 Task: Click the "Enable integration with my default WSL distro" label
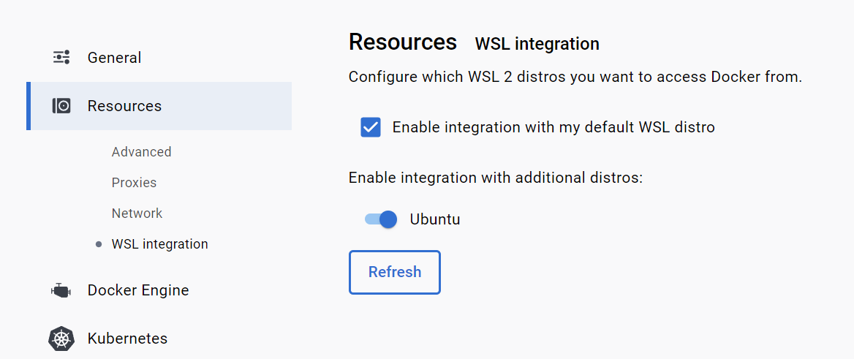pyautogui.click(x=553, y=127)
